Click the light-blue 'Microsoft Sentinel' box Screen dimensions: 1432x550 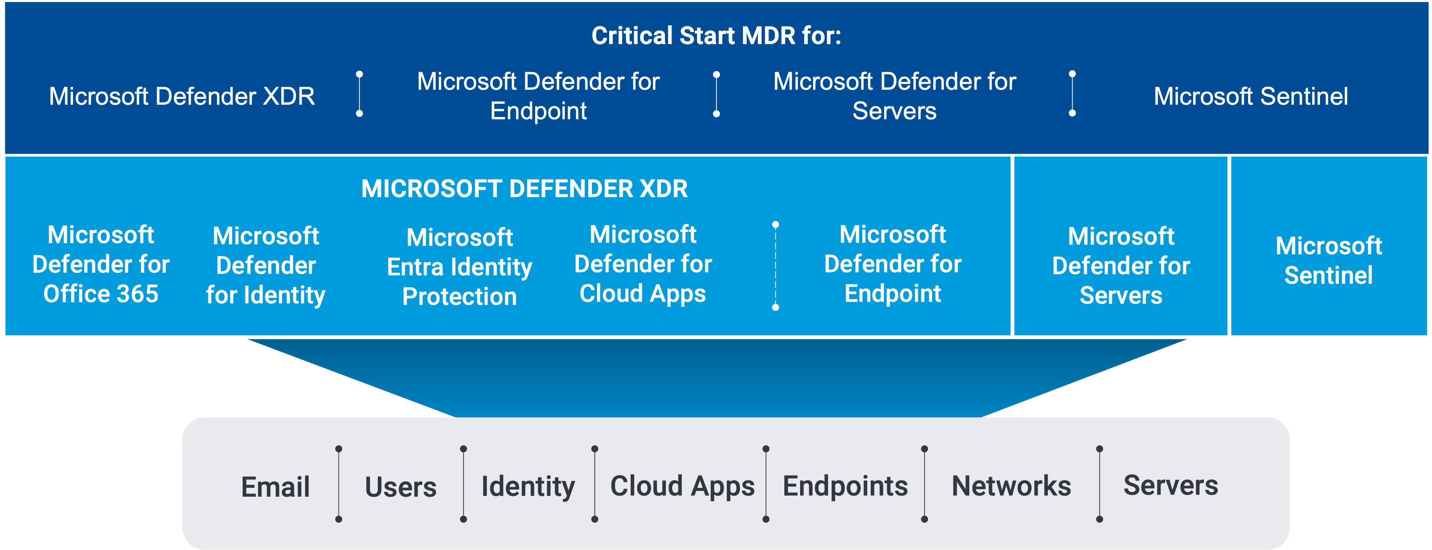(x=1329, y=246)
